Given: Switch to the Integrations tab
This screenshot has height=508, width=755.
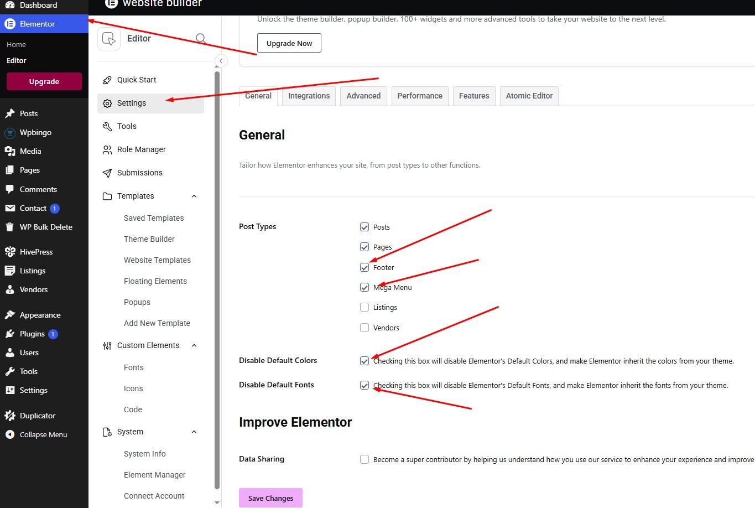Looking at the screenshot, I should pos(309,96).
